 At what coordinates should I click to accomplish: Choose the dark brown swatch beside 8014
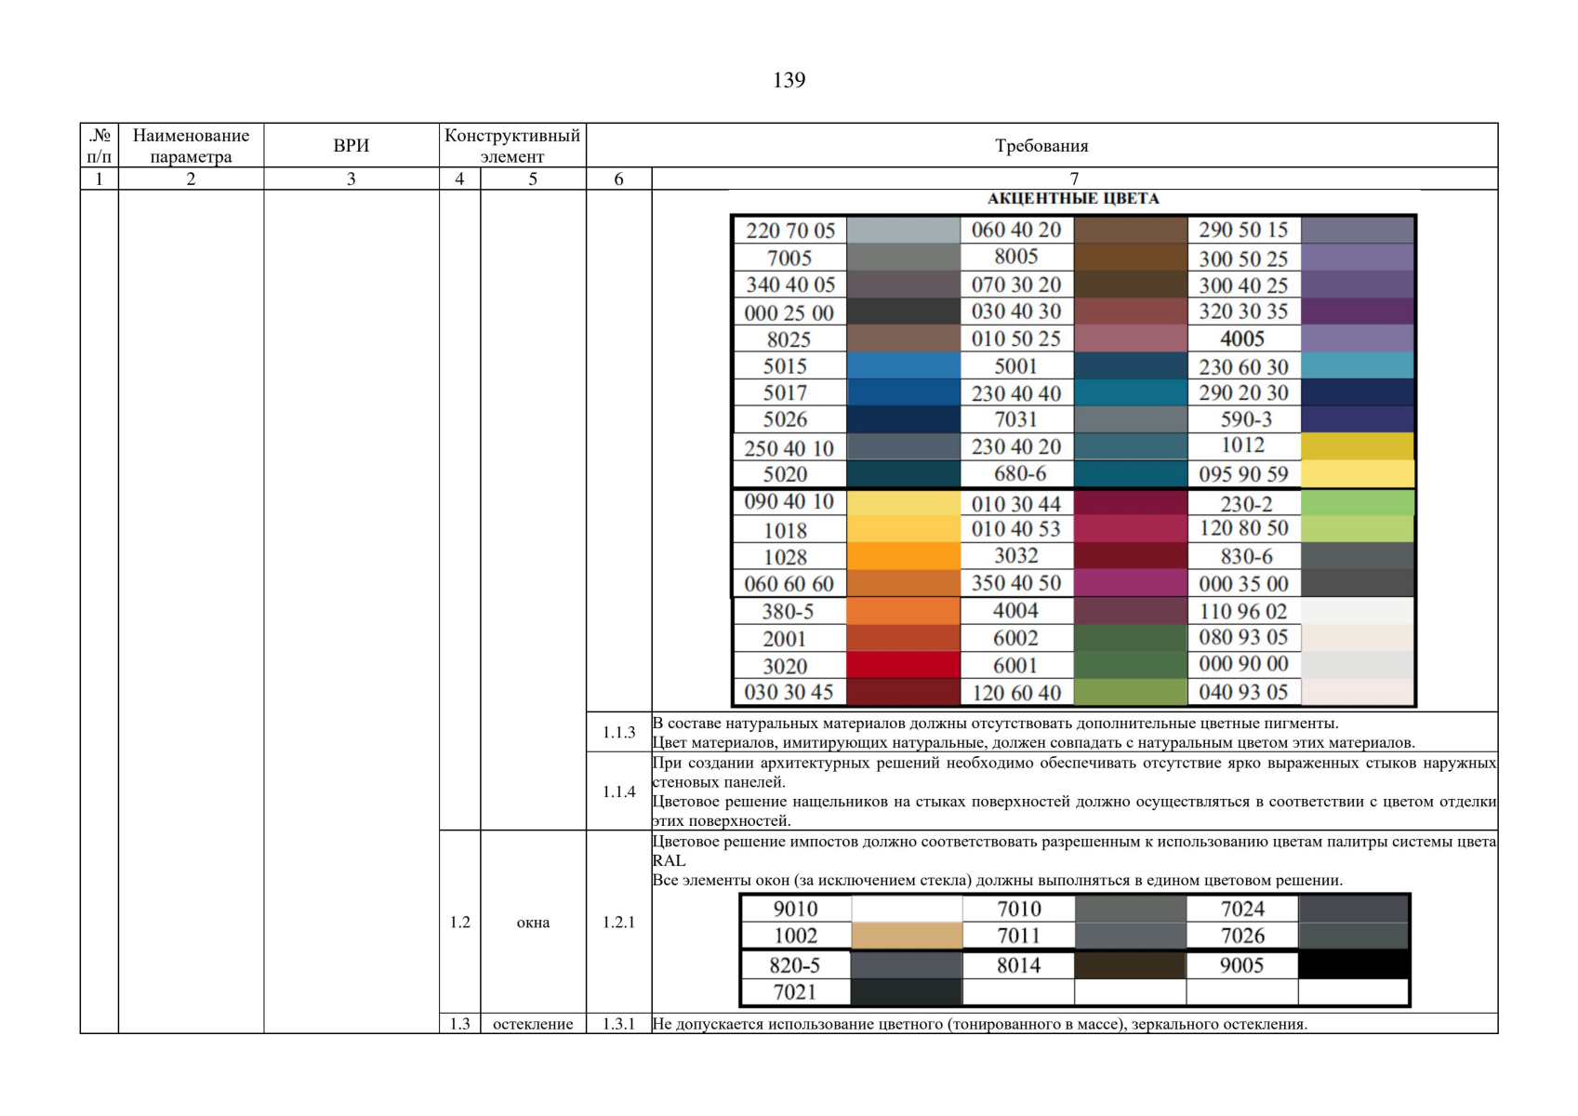[x=1130, y=964]
